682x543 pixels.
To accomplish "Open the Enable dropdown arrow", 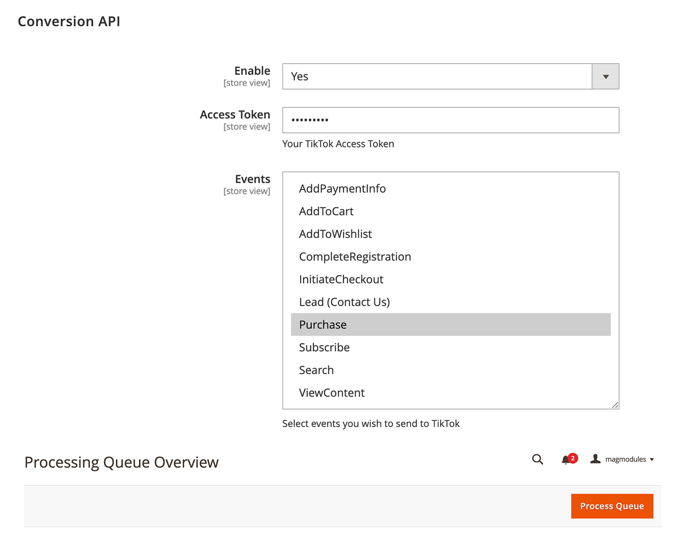I will (606, 76).
